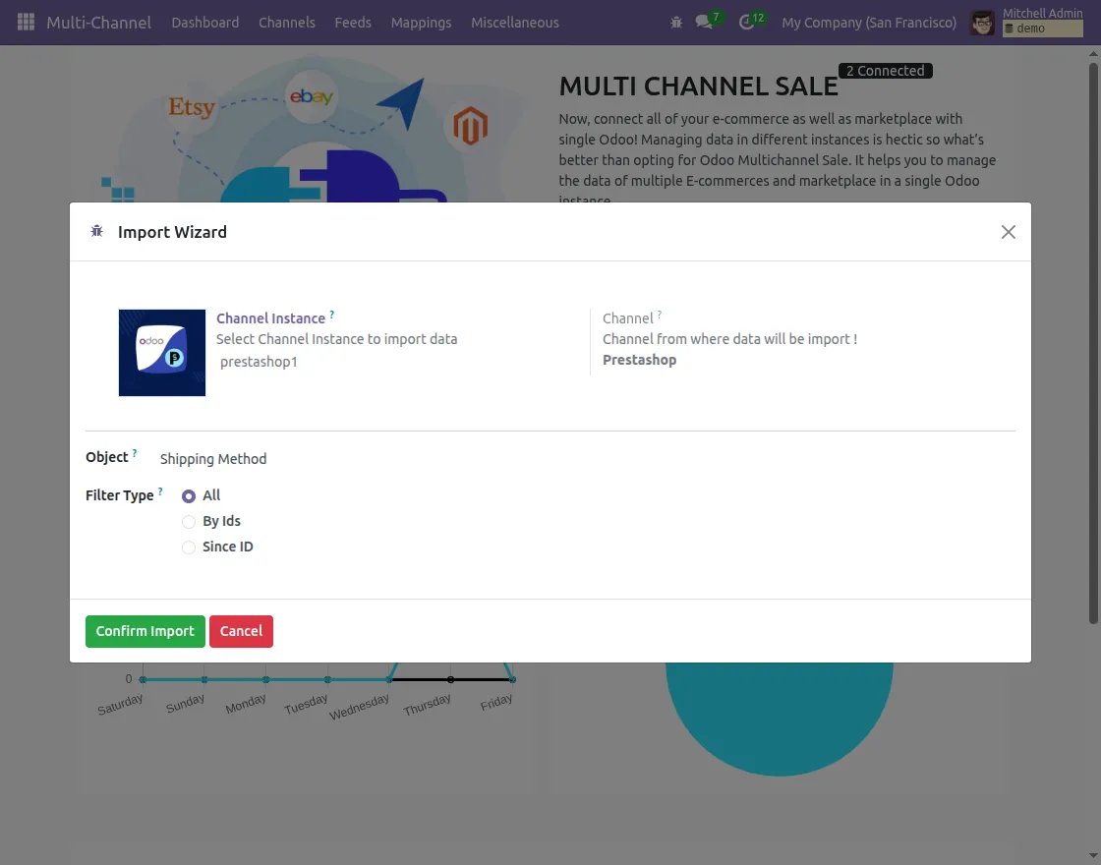Click the Prestashop channel instance thumbnail
This screenshot has height=865, width=1101.
tap(161, 353)
